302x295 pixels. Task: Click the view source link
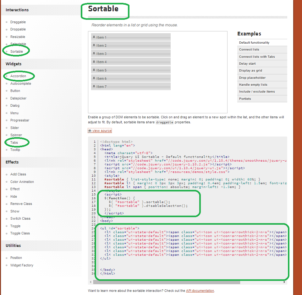tap(101, 130)
